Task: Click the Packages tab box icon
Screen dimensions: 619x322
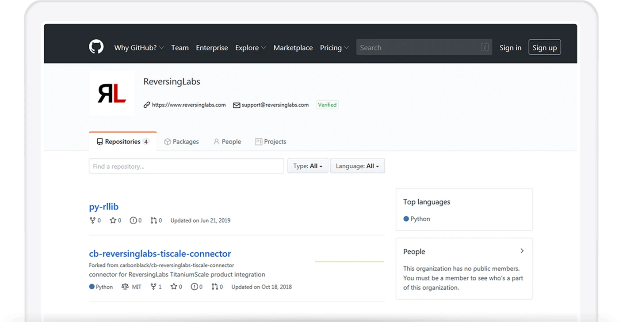Action: (168, 142)
